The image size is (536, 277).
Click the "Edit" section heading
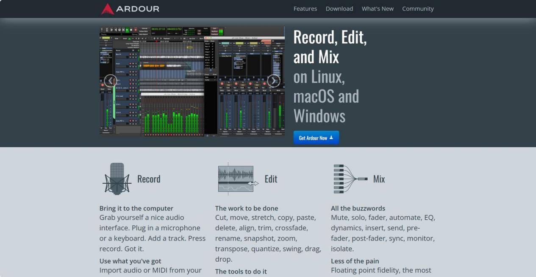coord(271,179)
